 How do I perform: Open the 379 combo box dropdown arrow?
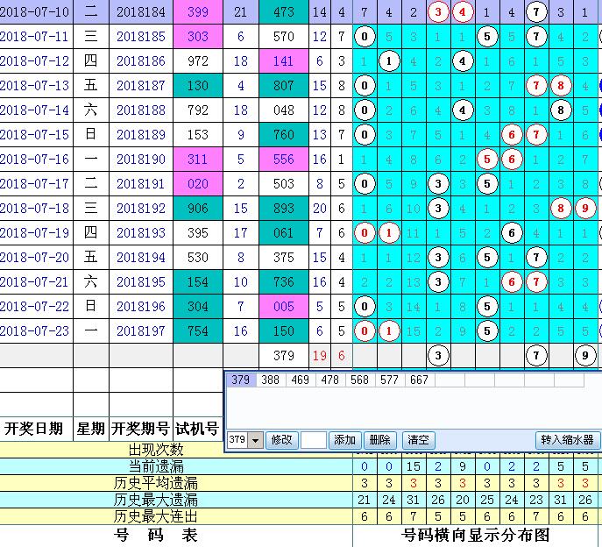255,440
